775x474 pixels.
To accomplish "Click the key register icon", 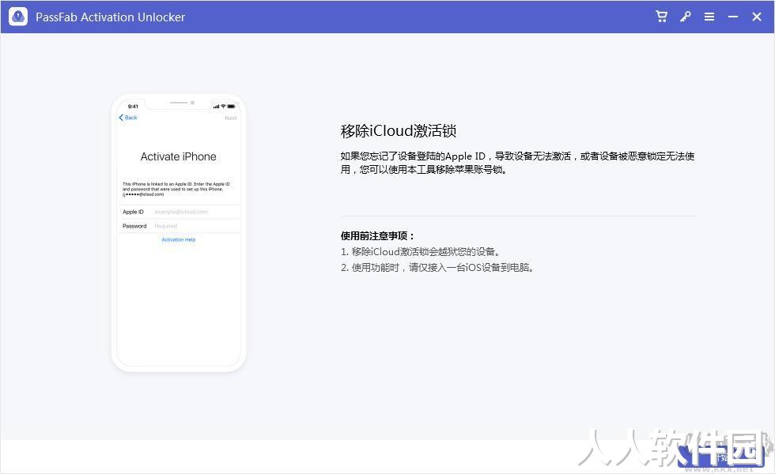I will (685, 17).
